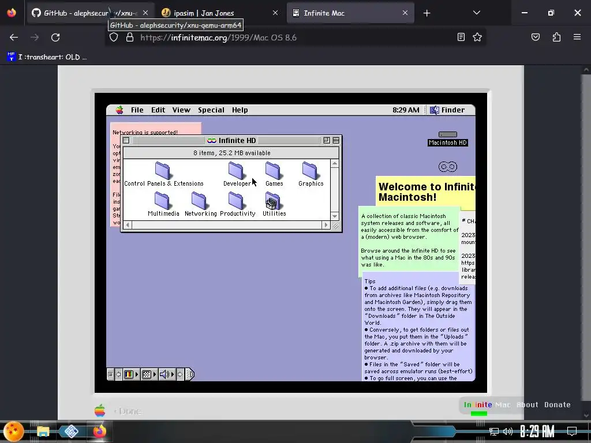This screenshot has width=591, height=443.
Task: Click the Control Strip close box
Action: (x=110, y=374)
